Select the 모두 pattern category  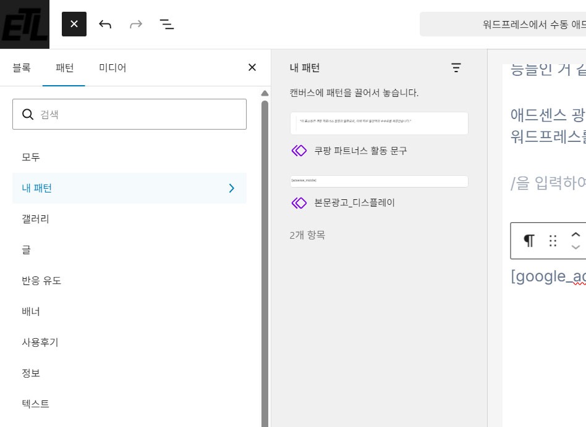click(29, 157)
